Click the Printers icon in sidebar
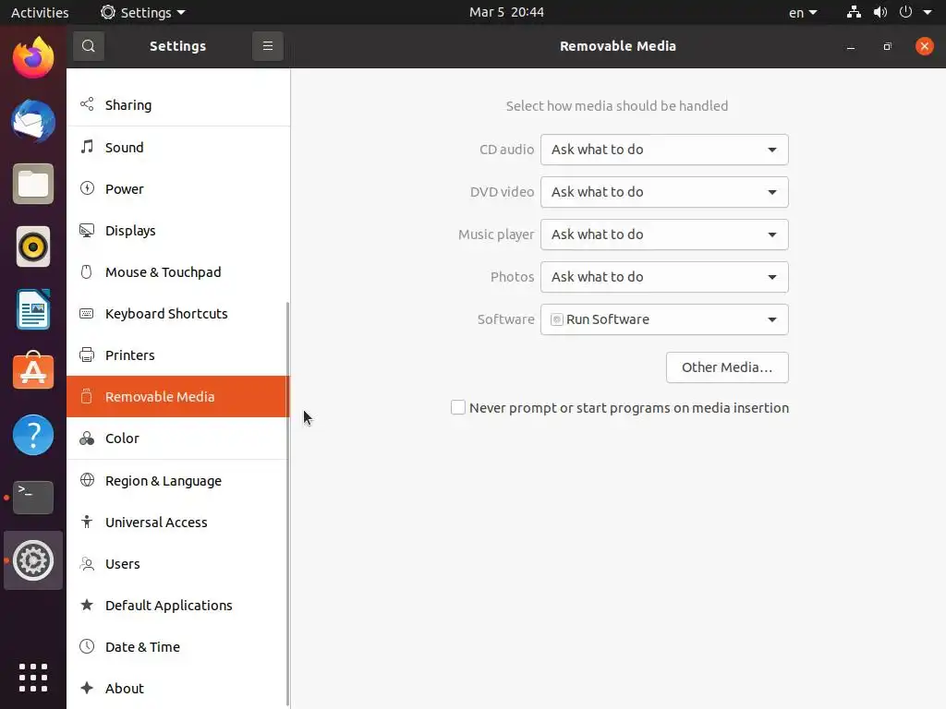The height and width of the screenshot is (709, 946). click(x=87, y=355)
